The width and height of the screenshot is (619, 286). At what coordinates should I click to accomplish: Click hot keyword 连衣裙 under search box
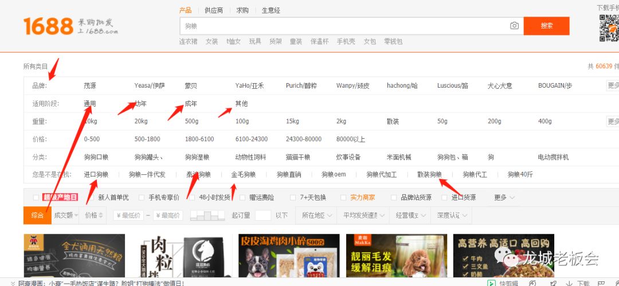point(189,41)
